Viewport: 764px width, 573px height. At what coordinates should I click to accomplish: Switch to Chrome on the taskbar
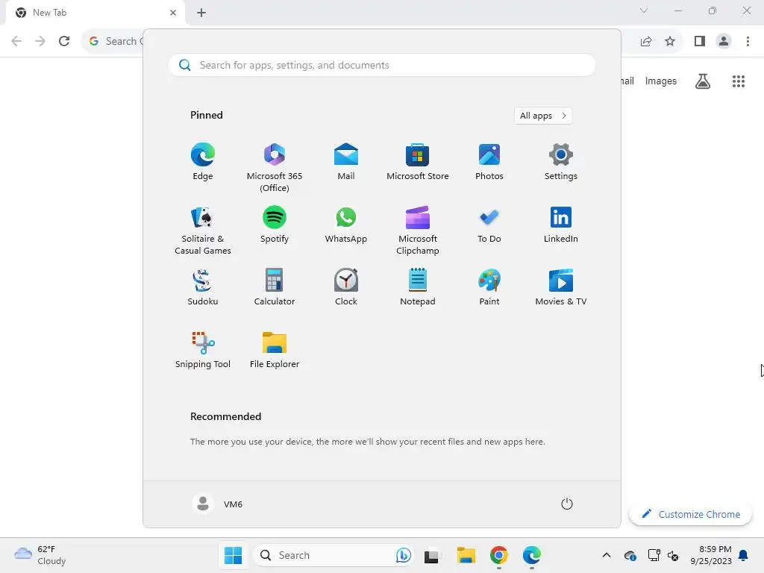pos(499,555)
